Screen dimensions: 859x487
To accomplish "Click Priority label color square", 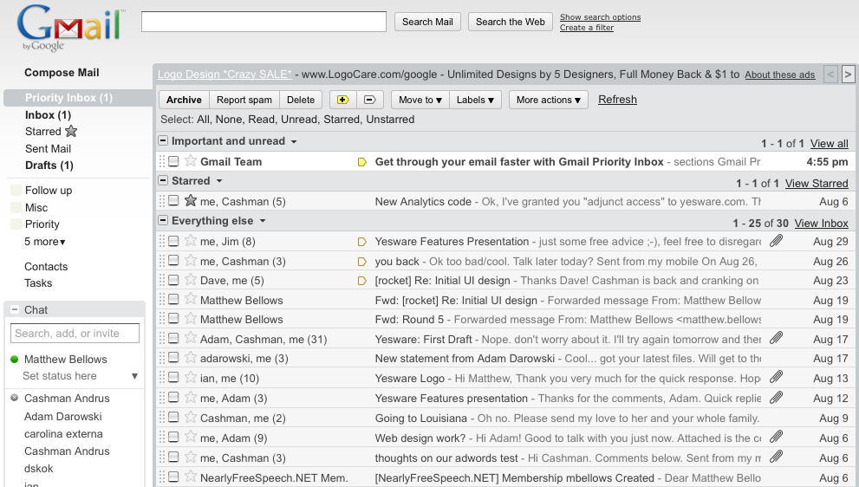I will [16, 224].
